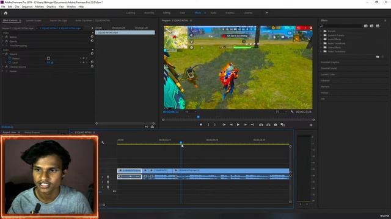Open the File menu
This screenshot has width=391, height=219.
[3, 7]
